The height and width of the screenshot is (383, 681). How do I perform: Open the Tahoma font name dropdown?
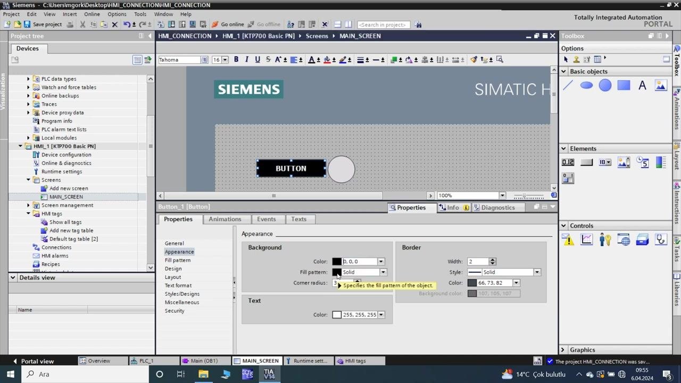(204, 60)
